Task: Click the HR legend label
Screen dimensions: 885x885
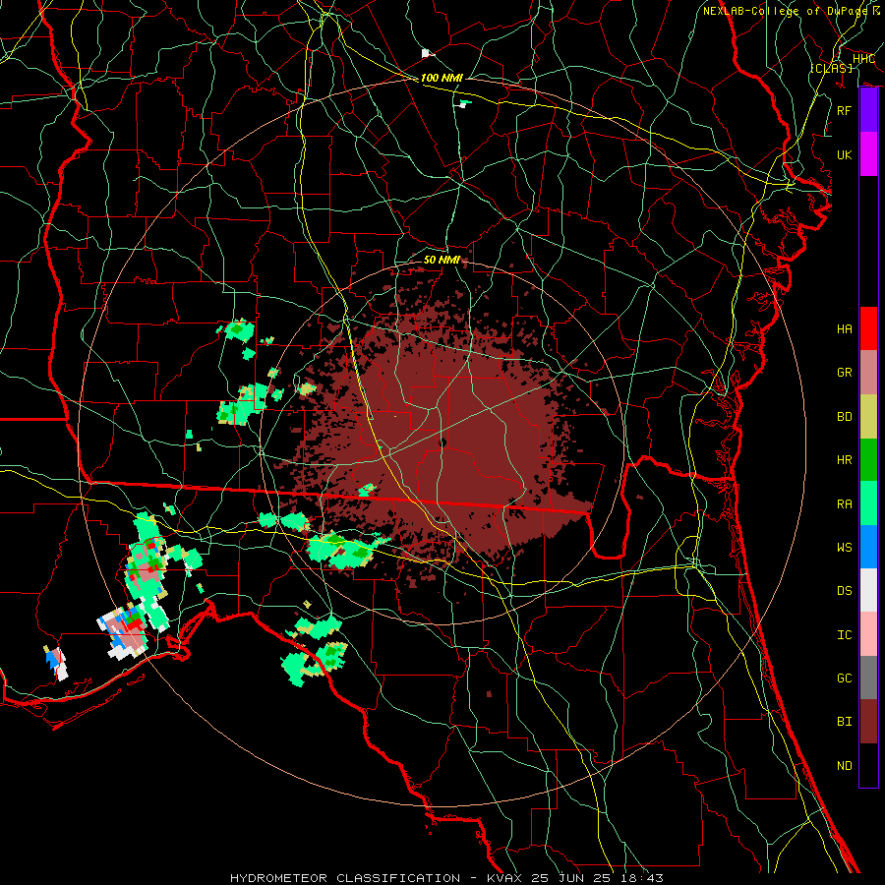Action: (x=844, y=460)
